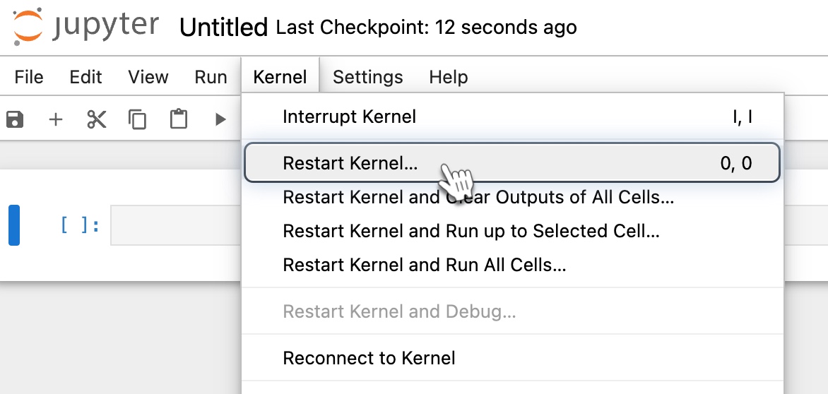Close the open Kernel menu
The width and height of the screenshot is (828, 394).
tap(280, 77)
